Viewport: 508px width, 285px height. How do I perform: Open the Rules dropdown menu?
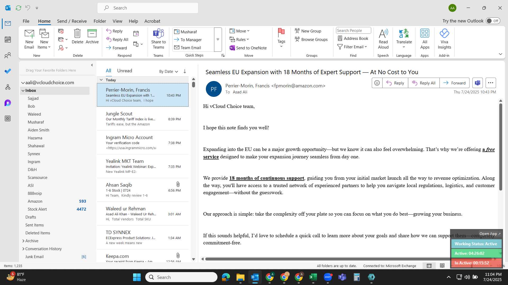point(239,39)
